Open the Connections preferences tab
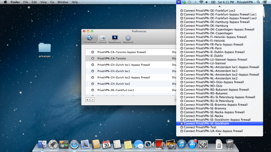This screenshot has height=152, width=271. [90, 39]
